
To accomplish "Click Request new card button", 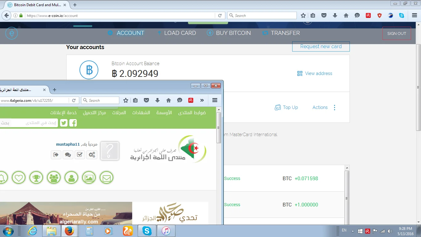I will (321, 47).
